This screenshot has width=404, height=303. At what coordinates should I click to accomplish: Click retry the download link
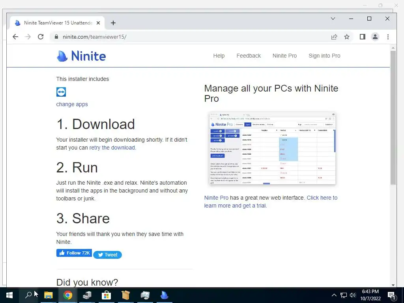tap(112, 148)
